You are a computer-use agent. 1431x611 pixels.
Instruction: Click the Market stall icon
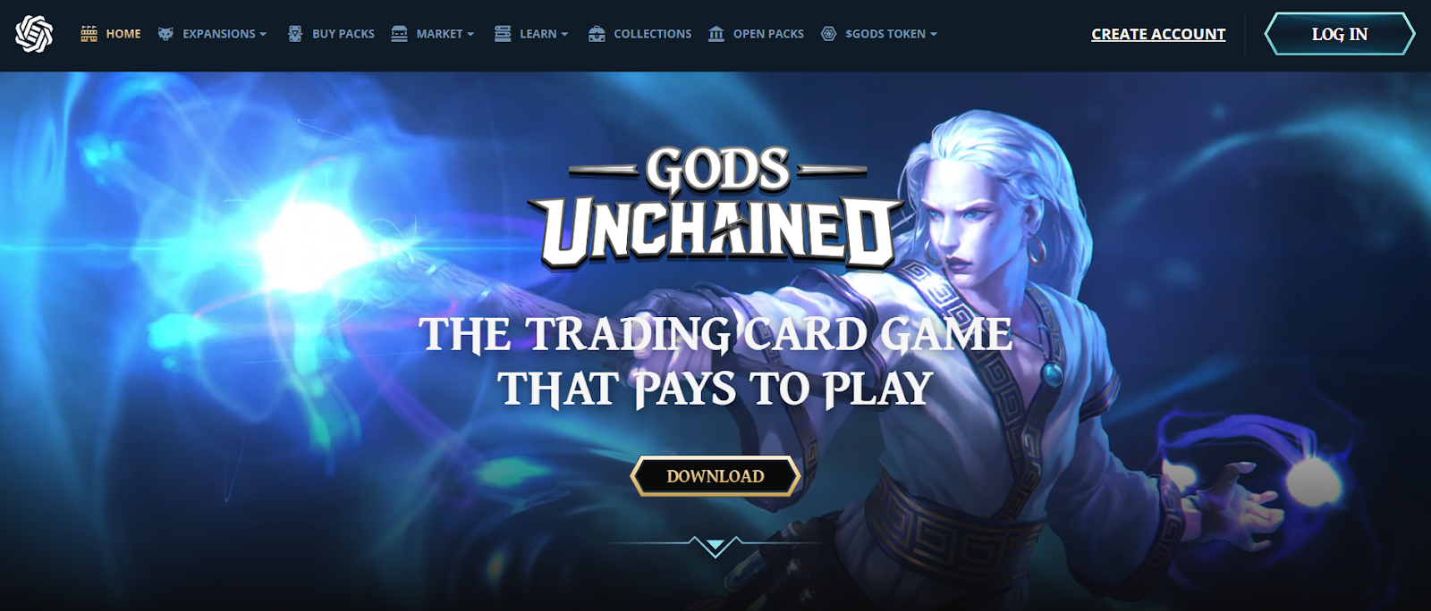coord(399,34)
